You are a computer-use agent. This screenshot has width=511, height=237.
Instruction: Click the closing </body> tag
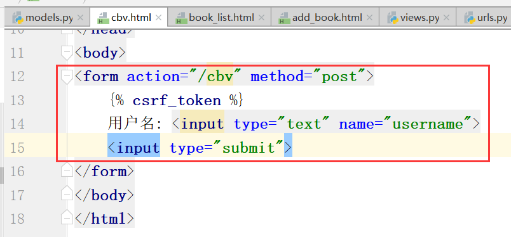click(104, 195)
